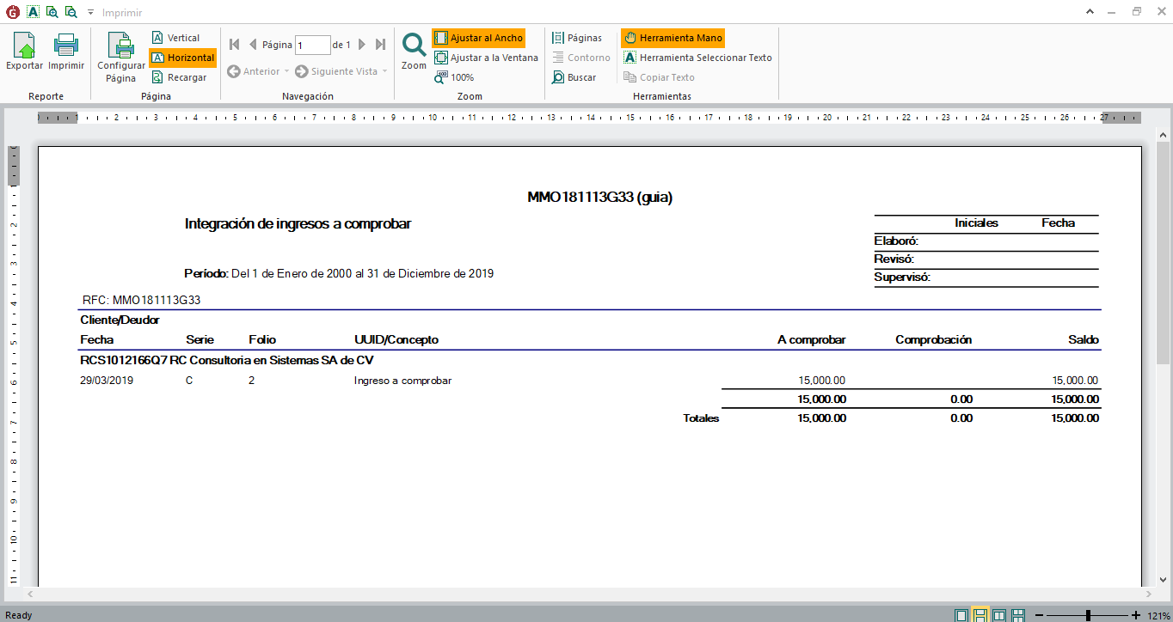Click the zoom-out minus button
The height and width of the screenshot is (622, 1173).
pyautogui.click(x=1040, y=615)
